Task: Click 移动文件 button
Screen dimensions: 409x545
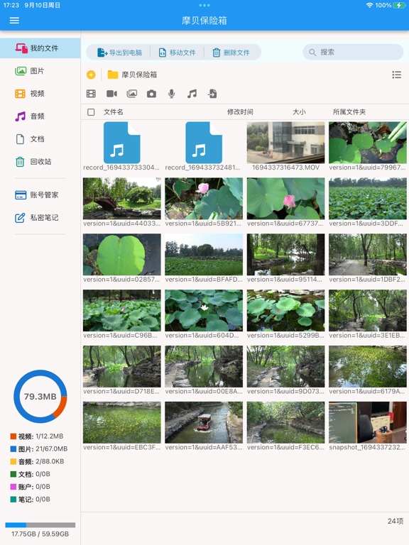Action: [x=178, y=53]
